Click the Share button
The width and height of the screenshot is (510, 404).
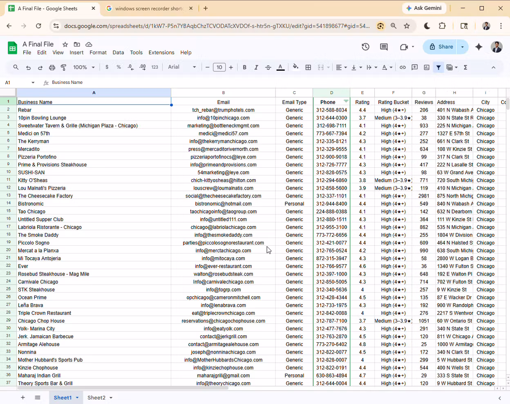pos(441,47)
